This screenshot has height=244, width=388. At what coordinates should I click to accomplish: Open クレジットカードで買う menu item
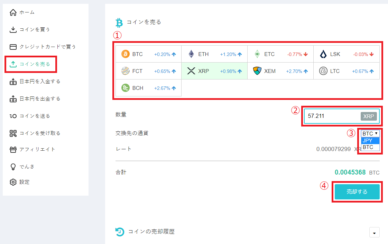point(43,47)
